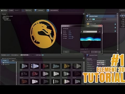Expand the top item in Model Browser tree
Viewport: 125px width, 94px height.
[x=121, y=16]
